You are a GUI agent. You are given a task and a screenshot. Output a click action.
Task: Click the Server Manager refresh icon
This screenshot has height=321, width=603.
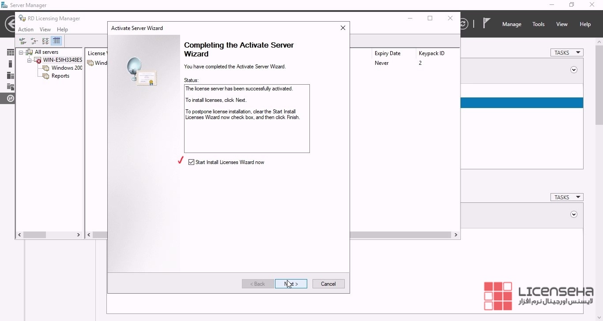[463, 24]
